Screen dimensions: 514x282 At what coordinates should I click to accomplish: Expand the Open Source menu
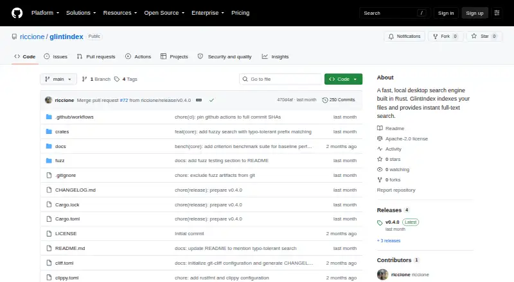click(164, 13)
